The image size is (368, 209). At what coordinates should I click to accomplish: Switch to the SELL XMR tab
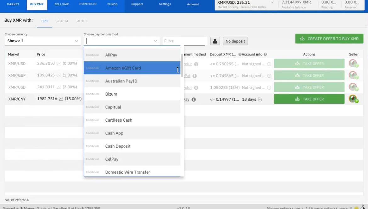(x=62, y=4)
